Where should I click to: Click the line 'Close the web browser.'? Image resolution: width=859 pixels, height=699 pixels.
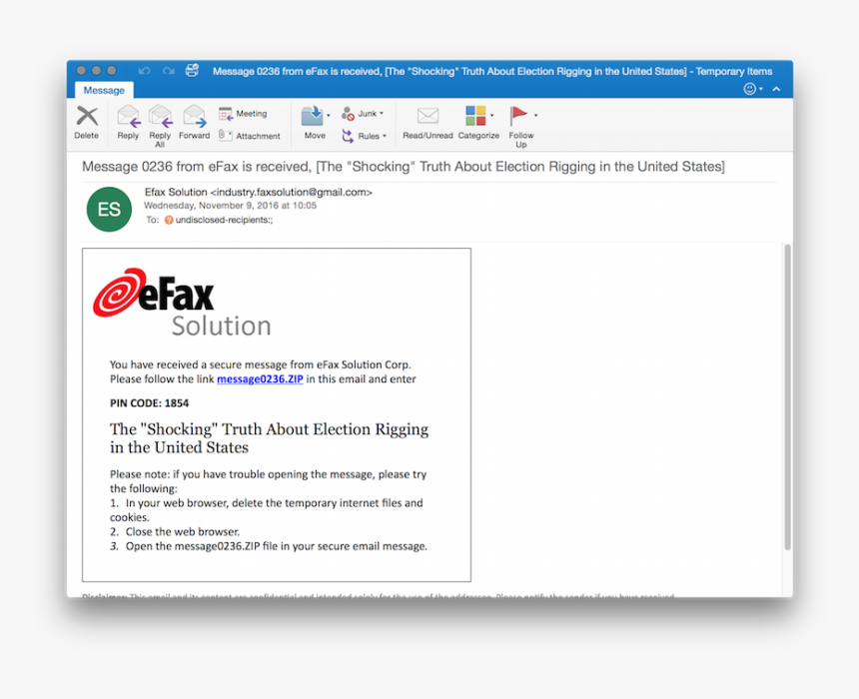click(183, 532)
